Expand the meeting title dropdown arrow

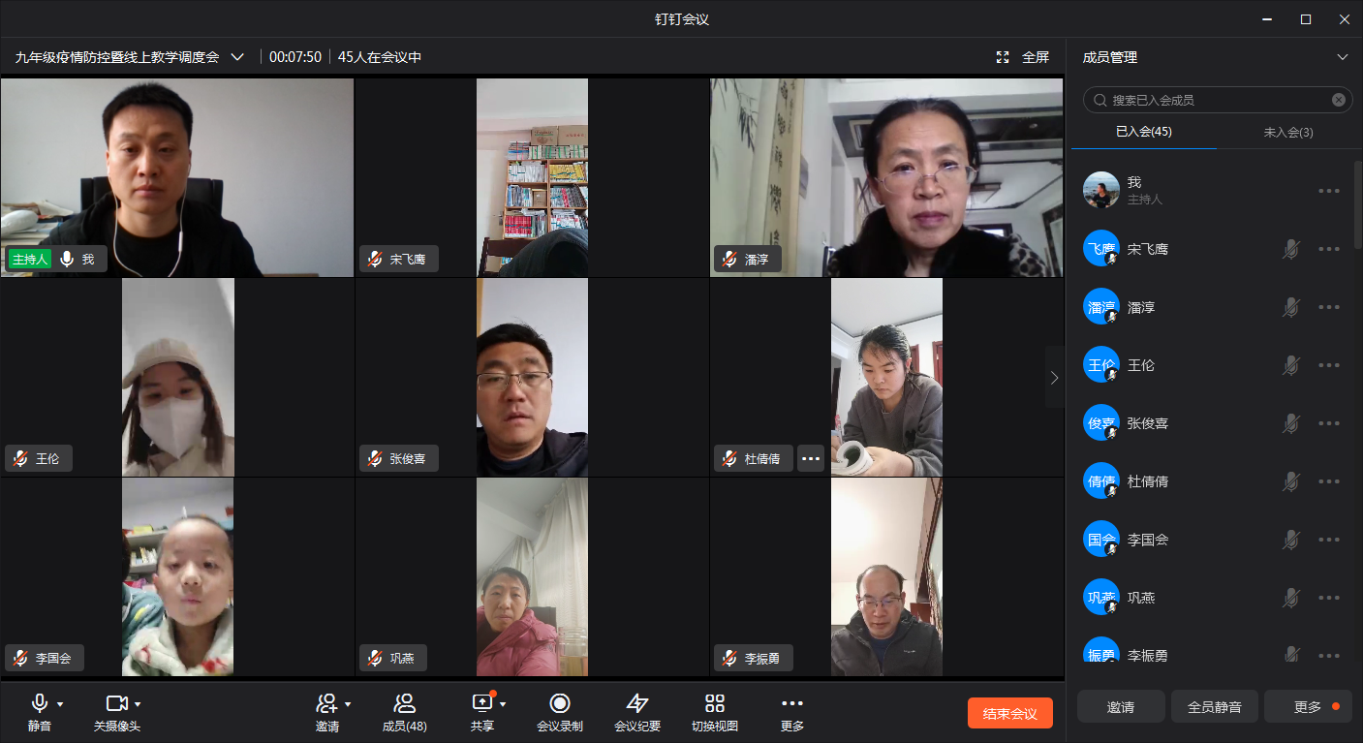pos(237,57)
